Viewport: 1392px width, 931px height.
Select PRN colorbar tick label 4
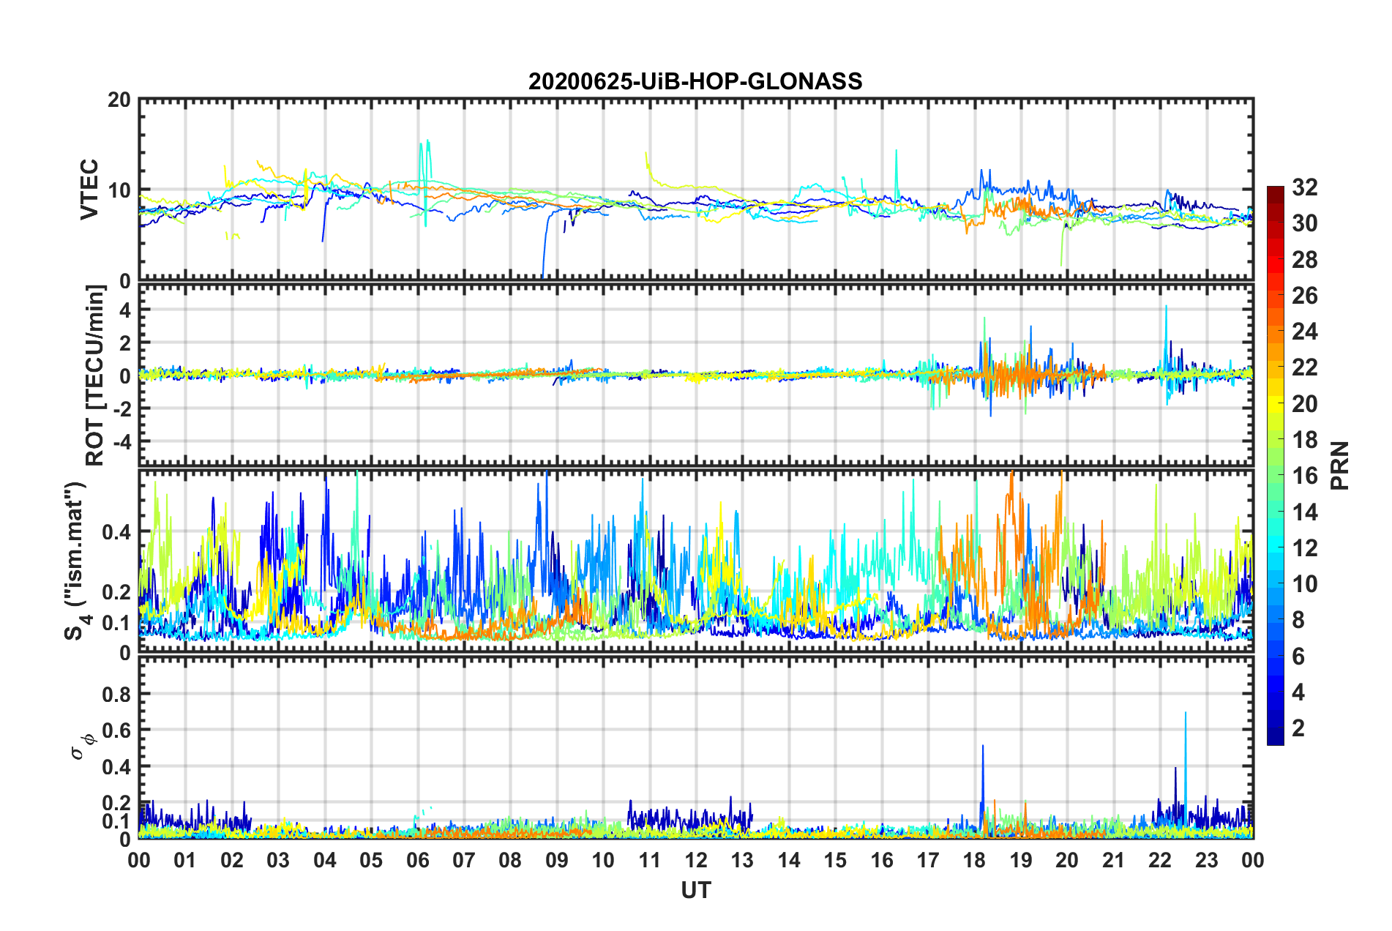[1298, 692]
